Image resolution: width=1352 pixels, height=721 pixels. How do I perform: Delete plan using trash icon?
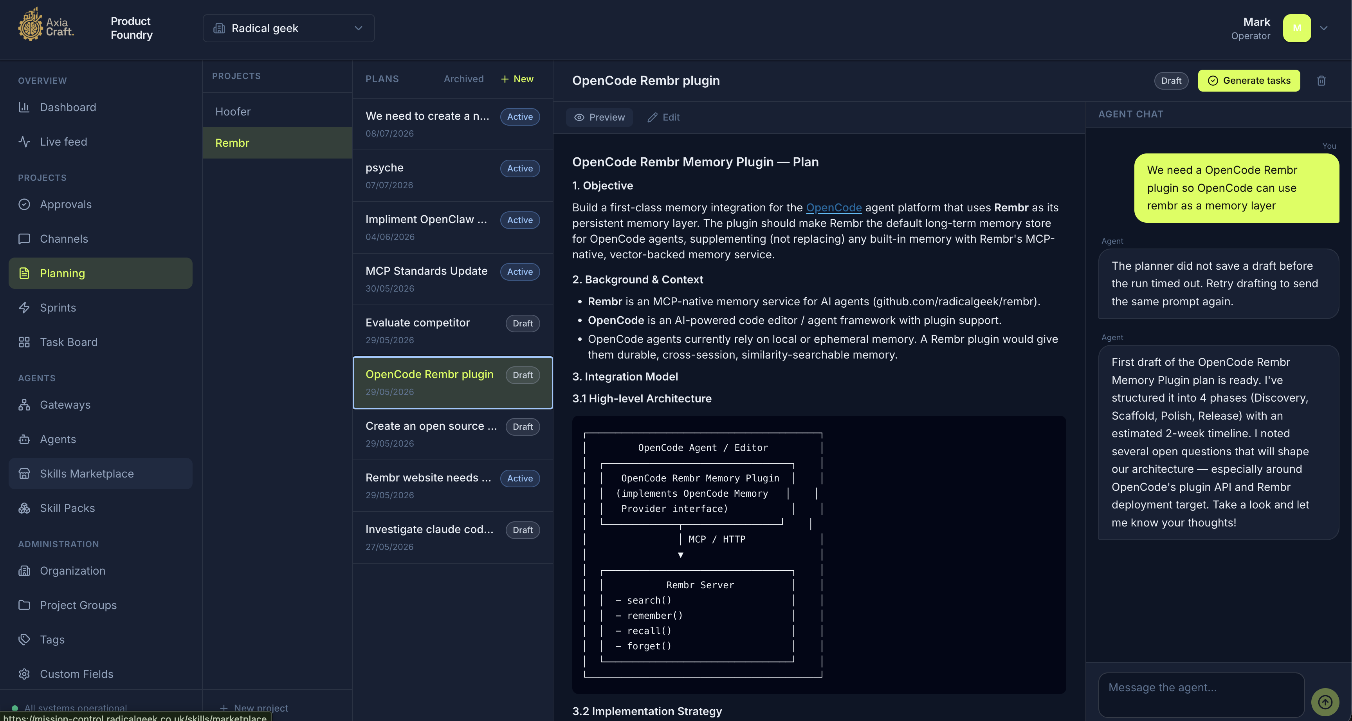pyautogui.click(x=1321, y=81)
